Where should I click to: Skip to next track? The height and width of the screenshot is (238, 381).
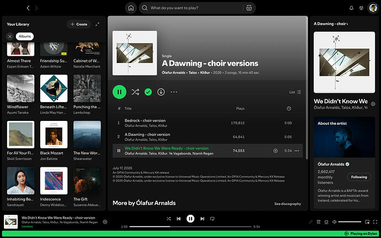click(202, 219)
